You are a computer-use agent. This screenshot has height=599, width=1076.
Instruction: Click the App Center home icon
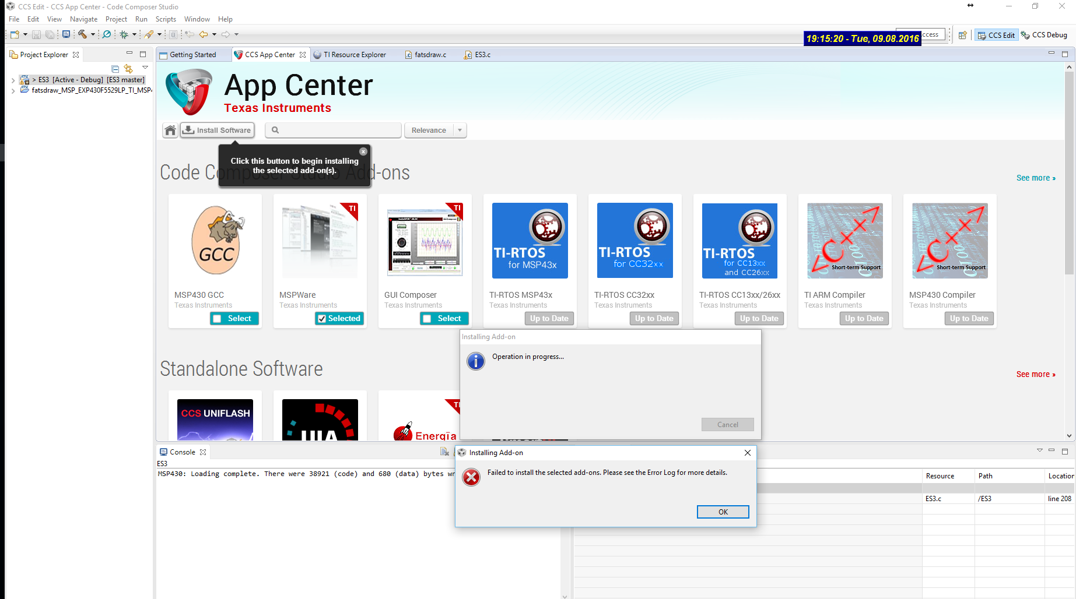pos(170,131)
